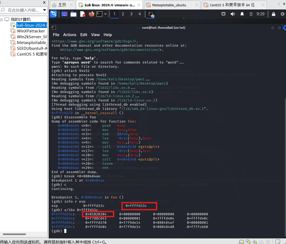Click the terminal taskbar icon with badge 2

[x=151, y=14]
